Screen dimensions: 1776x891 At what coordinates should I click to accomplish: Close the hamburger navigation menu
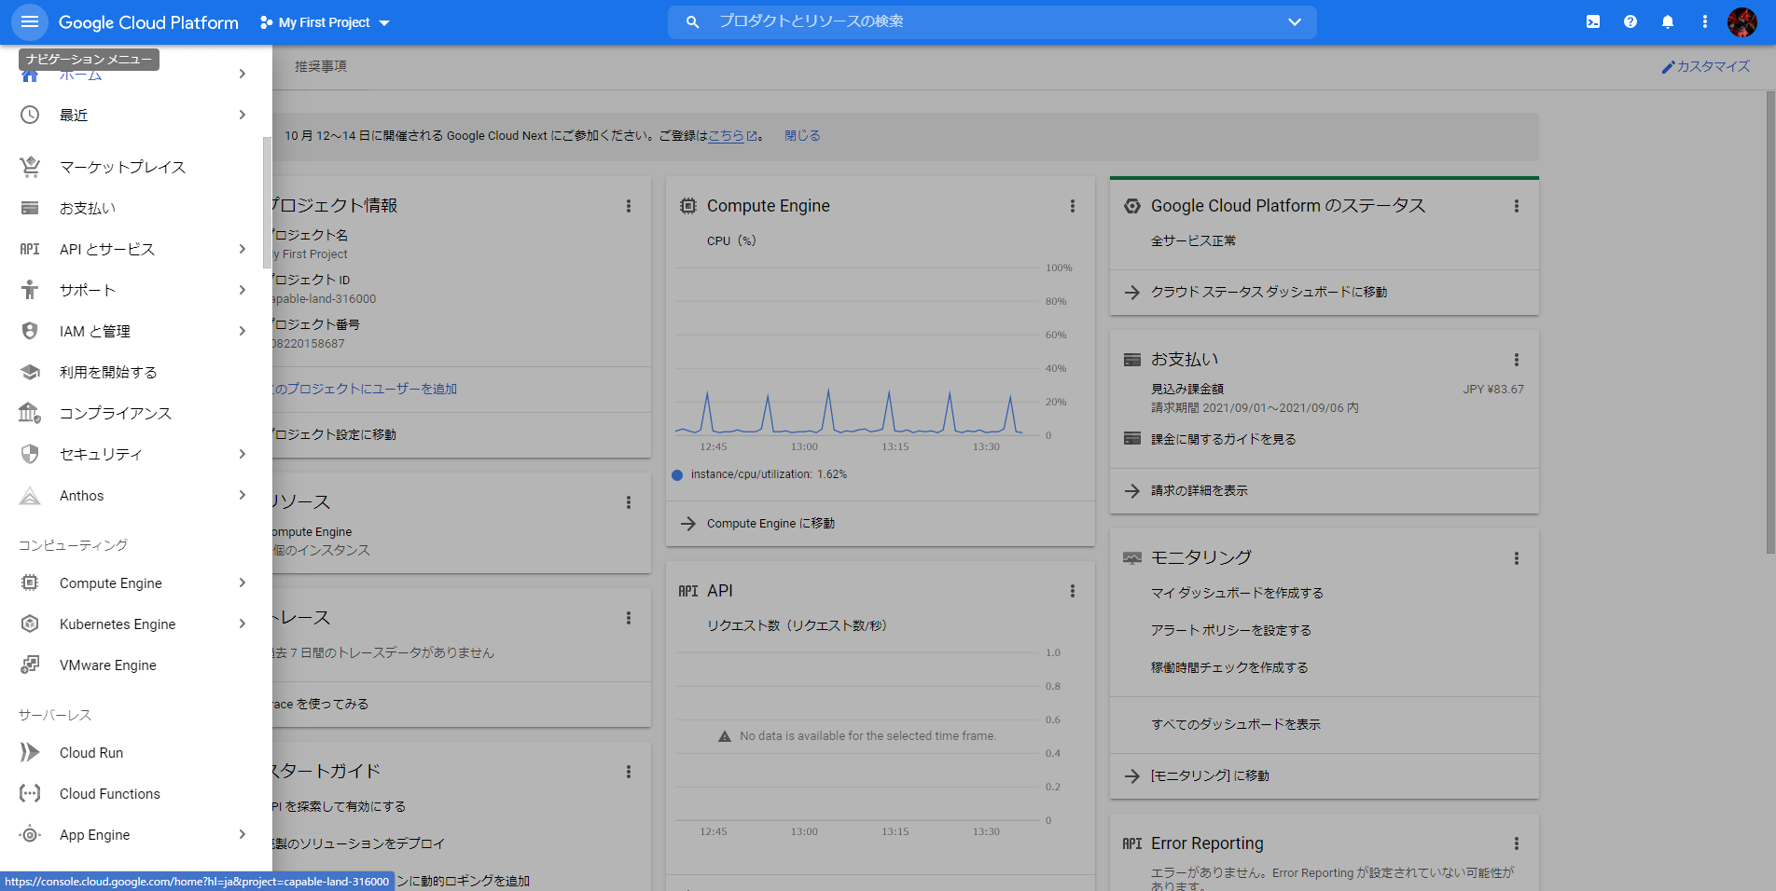click(x=30, y=21)
